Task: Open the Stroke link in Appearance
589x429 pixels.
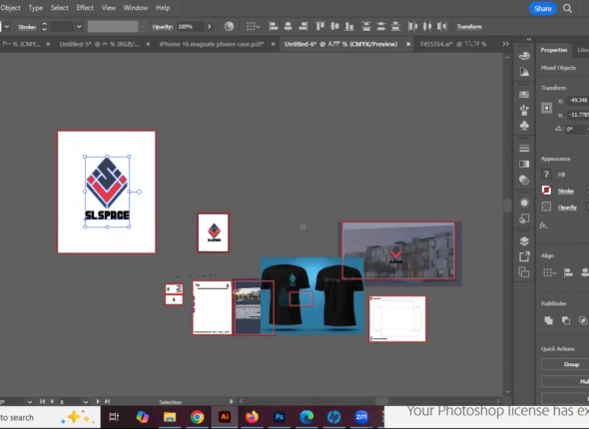Action: 566,191
